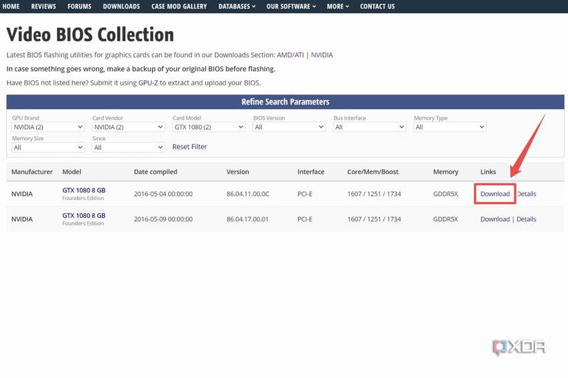This screenshot has height=378, width=568.
Task: Click the Model column header
Action: (x=72, y=172)
